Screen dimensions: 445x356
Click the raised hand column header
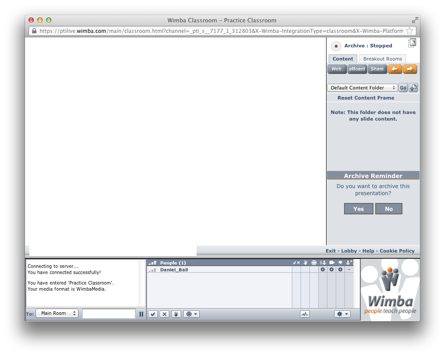pos(305,263)
